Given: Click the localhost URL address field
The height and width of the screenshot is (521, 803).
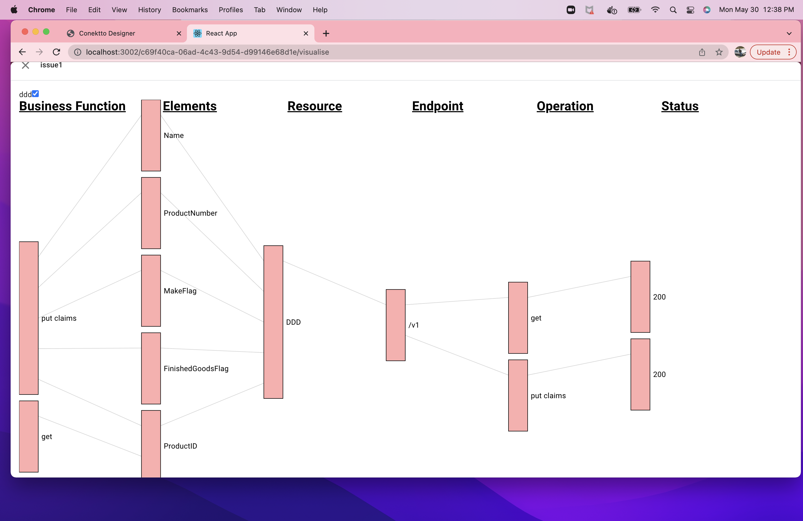Looking at the screenshot, I should (207, 52).
